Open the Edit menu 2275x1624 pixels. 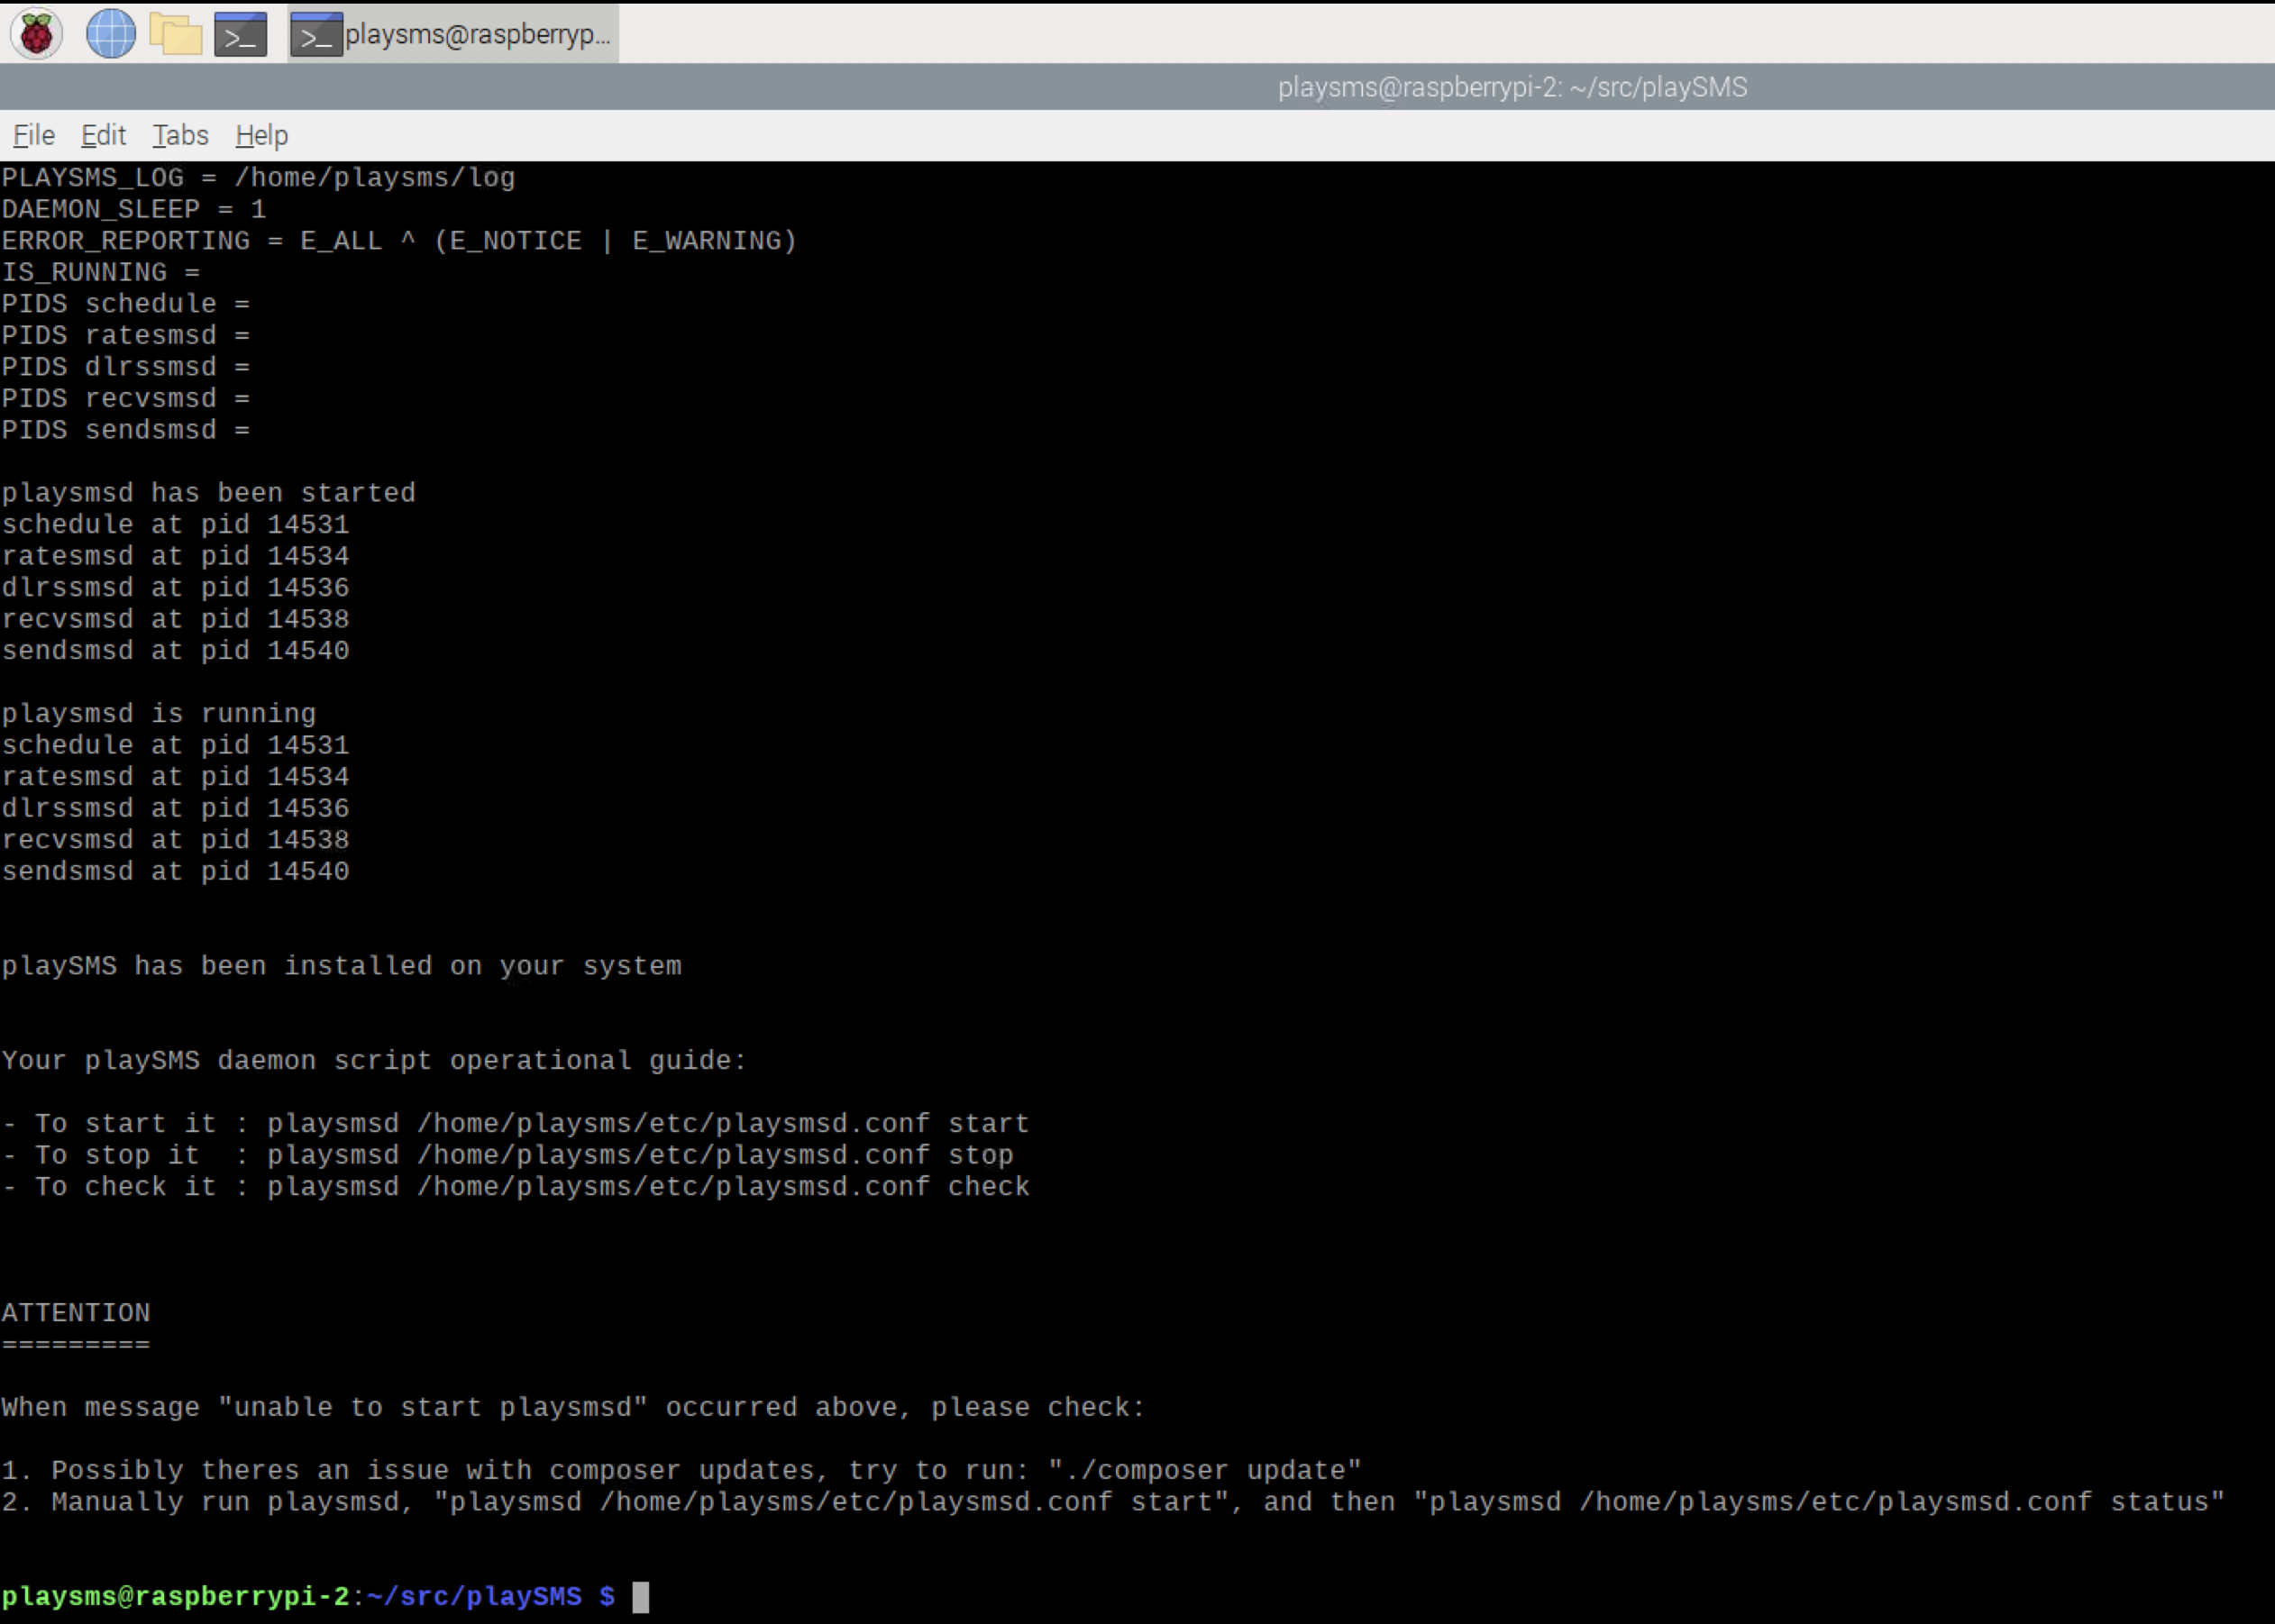pos(103,135)
